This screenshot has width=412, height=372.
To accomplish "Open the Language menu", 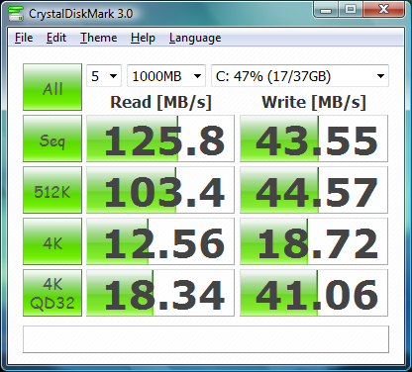I will click(195, 38).
